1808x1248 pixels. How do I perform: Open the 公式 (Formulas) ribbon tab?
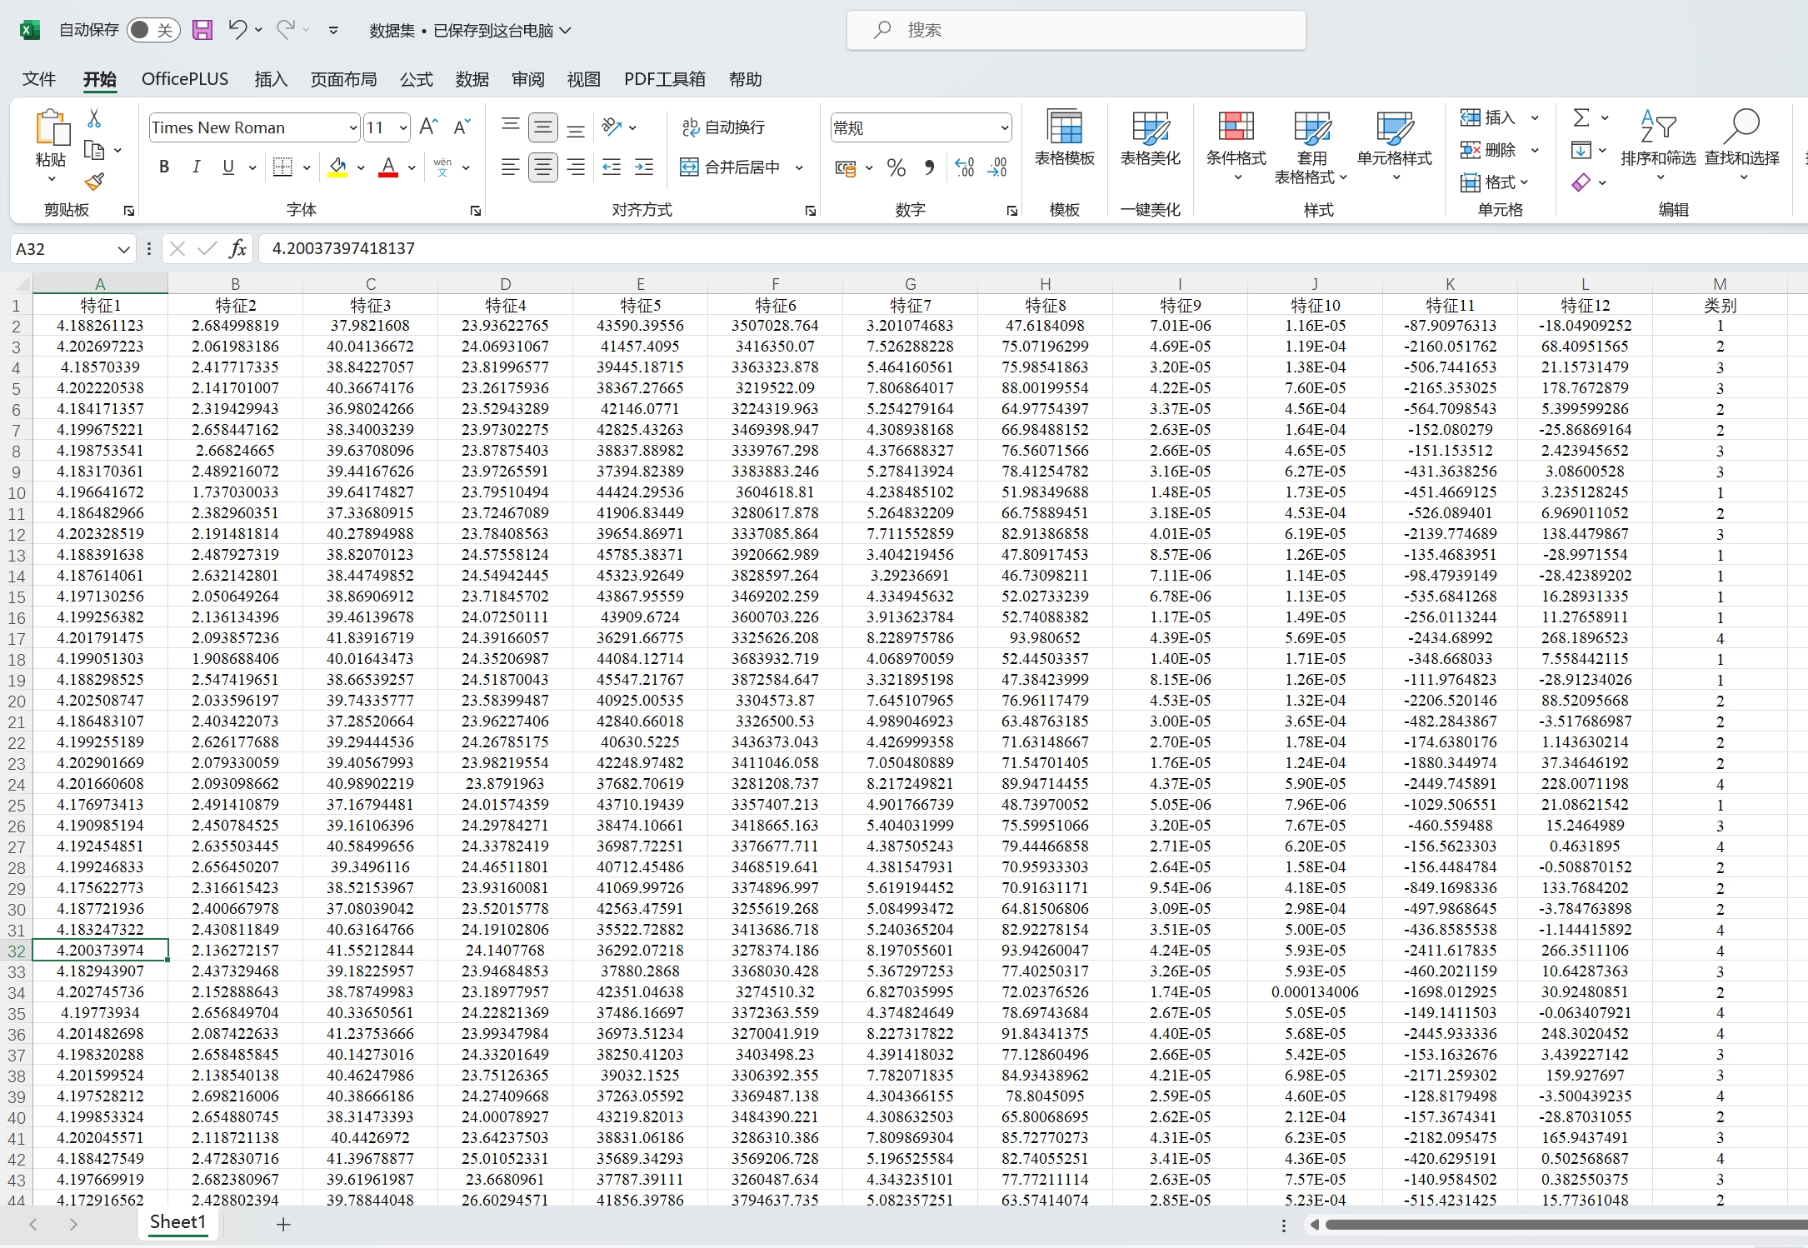(x=416, y=79)
